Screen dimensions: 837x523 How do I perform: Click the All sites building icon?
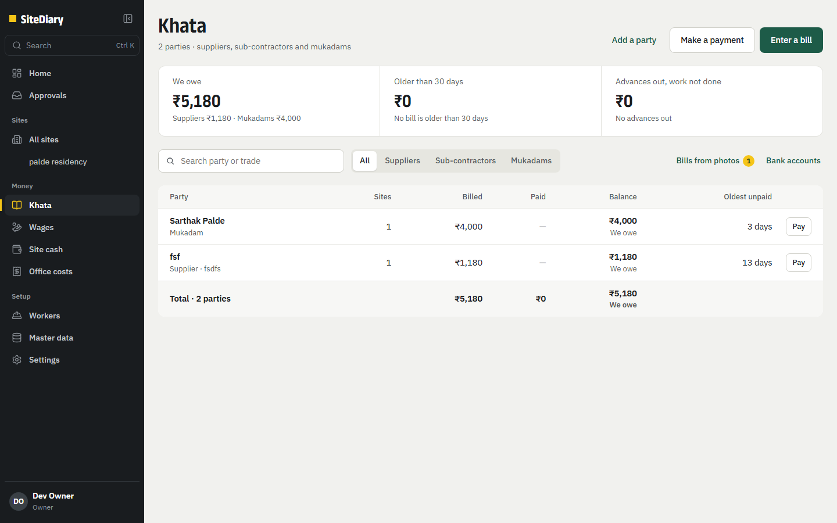click(17, 139)
